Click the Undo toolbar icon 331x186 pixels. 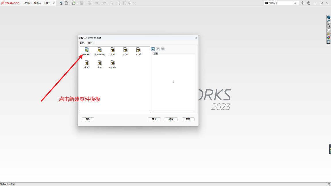click(97, 3)
